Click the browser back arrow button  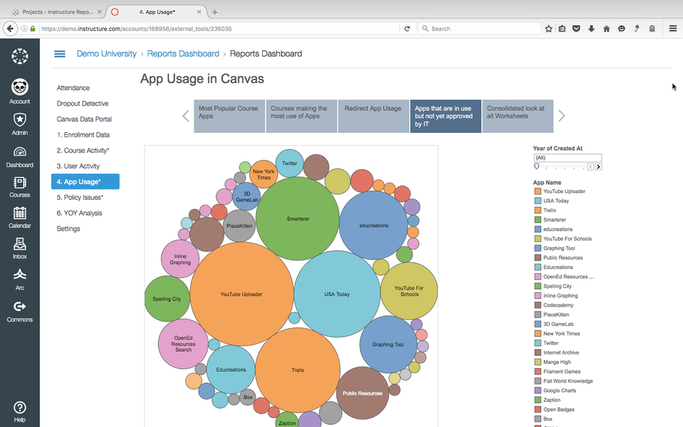click(x=10, y=29)
